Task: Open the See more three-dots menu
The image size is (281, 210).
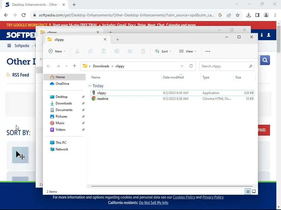Action: pos(208,51)
